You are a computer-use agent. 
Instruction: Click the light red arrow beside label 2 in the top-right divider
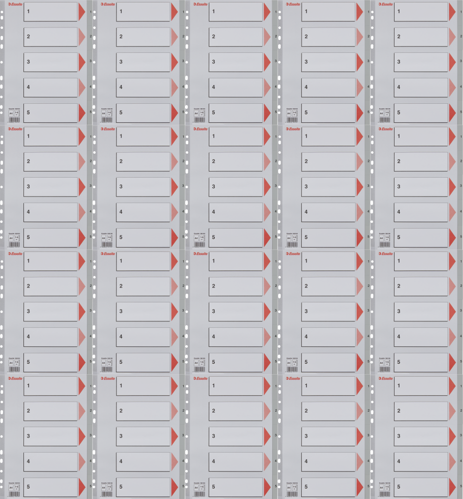452,37
